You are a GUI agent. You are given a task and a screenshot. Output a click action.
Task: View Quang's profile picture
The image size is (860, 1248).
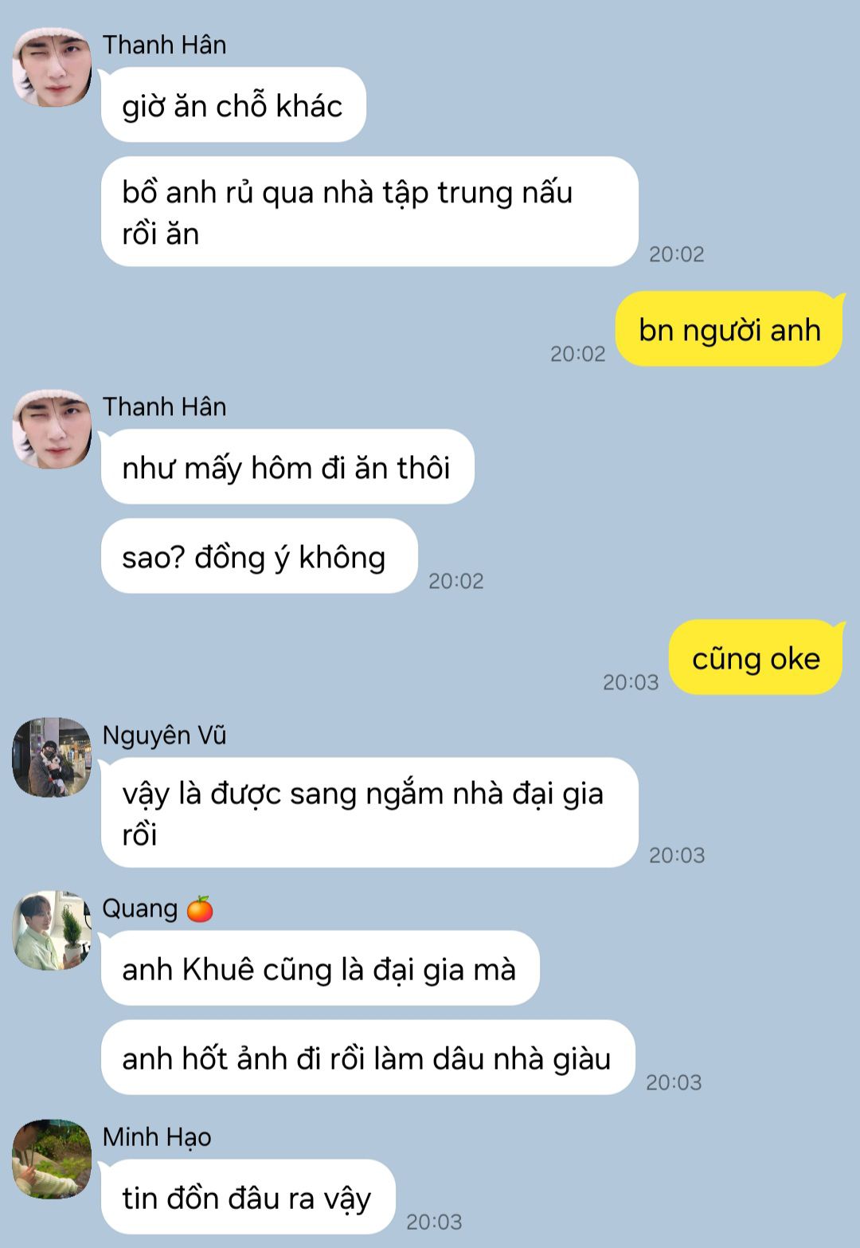pos(52,930)
